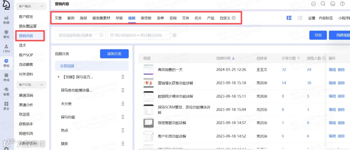Open the 商城 icon in left rail
Image resolution: width=350 pixels, height=150 pixels.
click(x=6, y=77)
